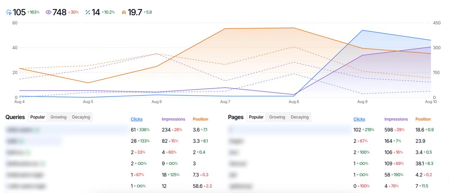Click Impressions header in Pages table
Screen dimensions: 449x193
click(396, 119)
